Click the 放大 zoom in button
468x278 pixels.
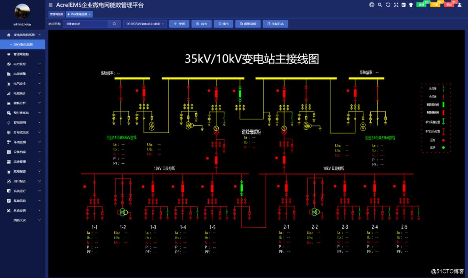(x=202, y=24)
